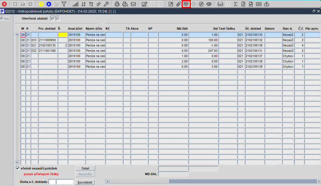Click the printer icon

[x=117, y=4]
